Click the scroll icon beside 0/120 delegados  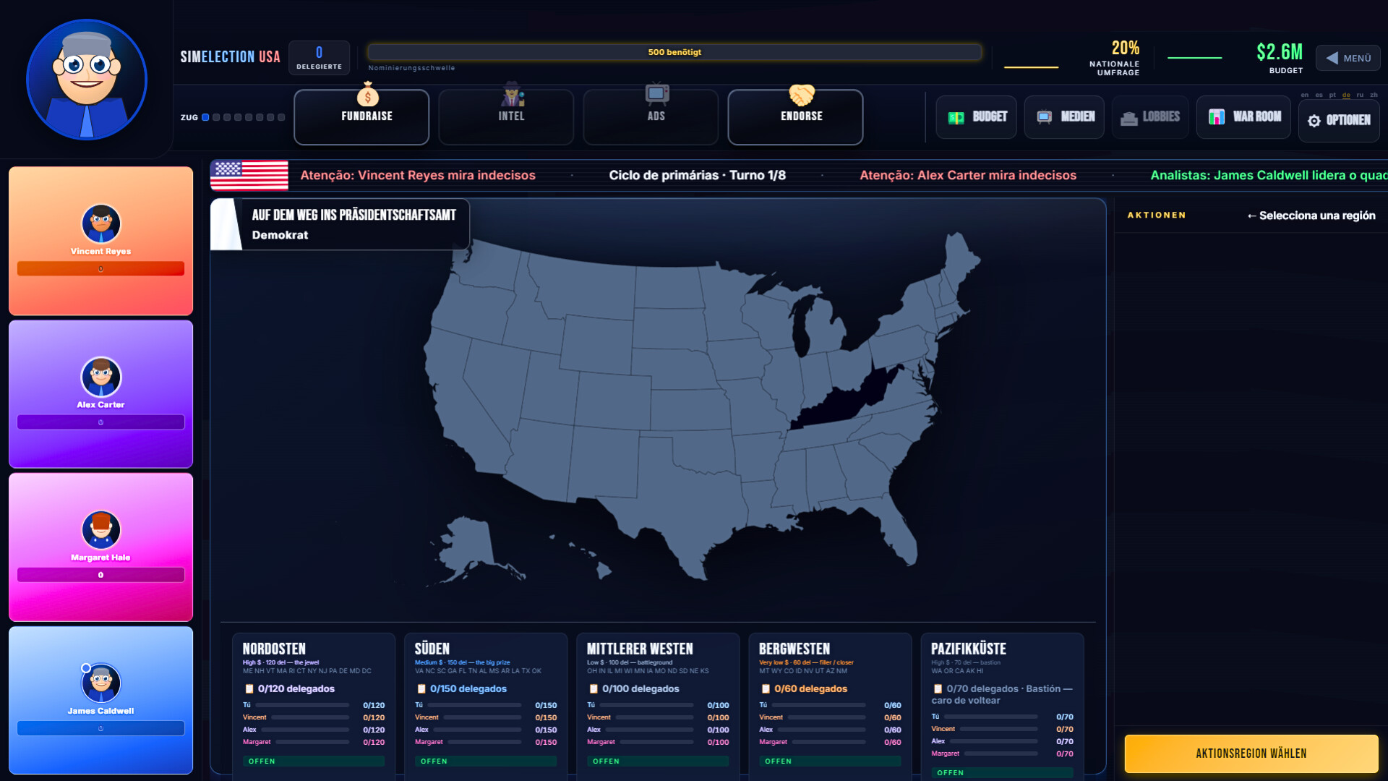pyautogui.click(x=249, y=689)
